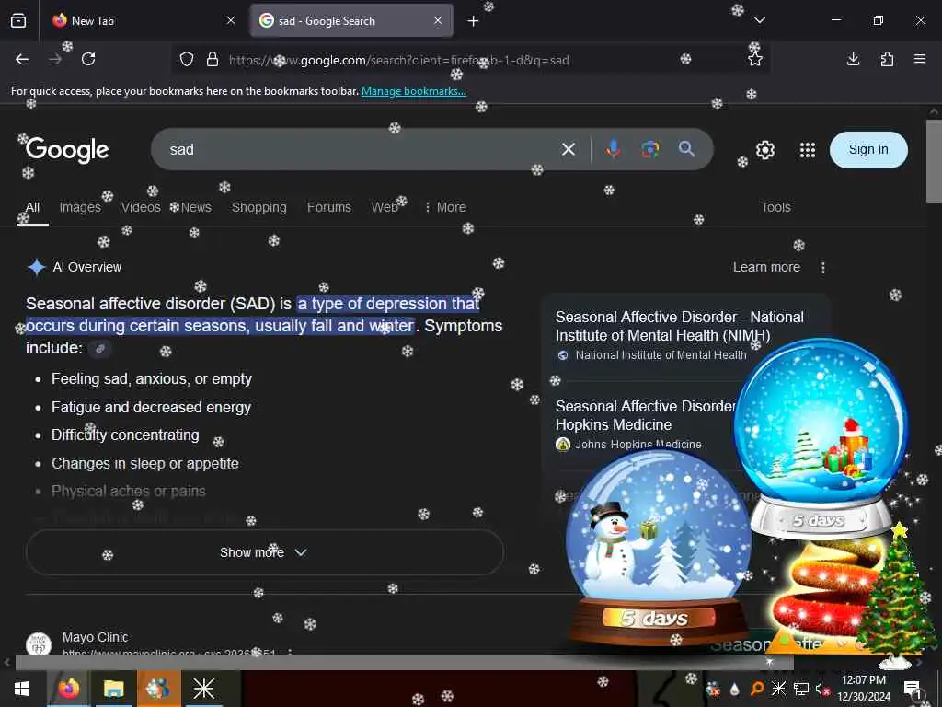This screenshot has width=942, height=707.
Task: Open AI Overview three-dot options menu
Action: coord(823,268)
